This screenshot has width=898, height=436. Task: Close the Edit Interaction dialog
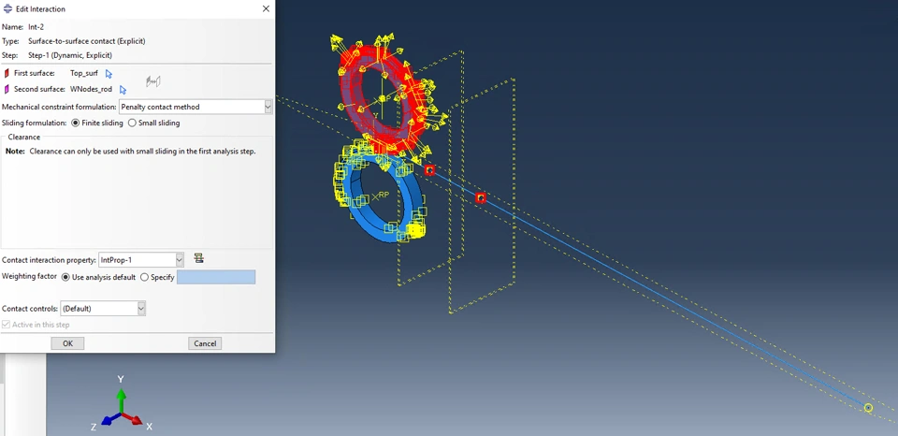(266, 8)
